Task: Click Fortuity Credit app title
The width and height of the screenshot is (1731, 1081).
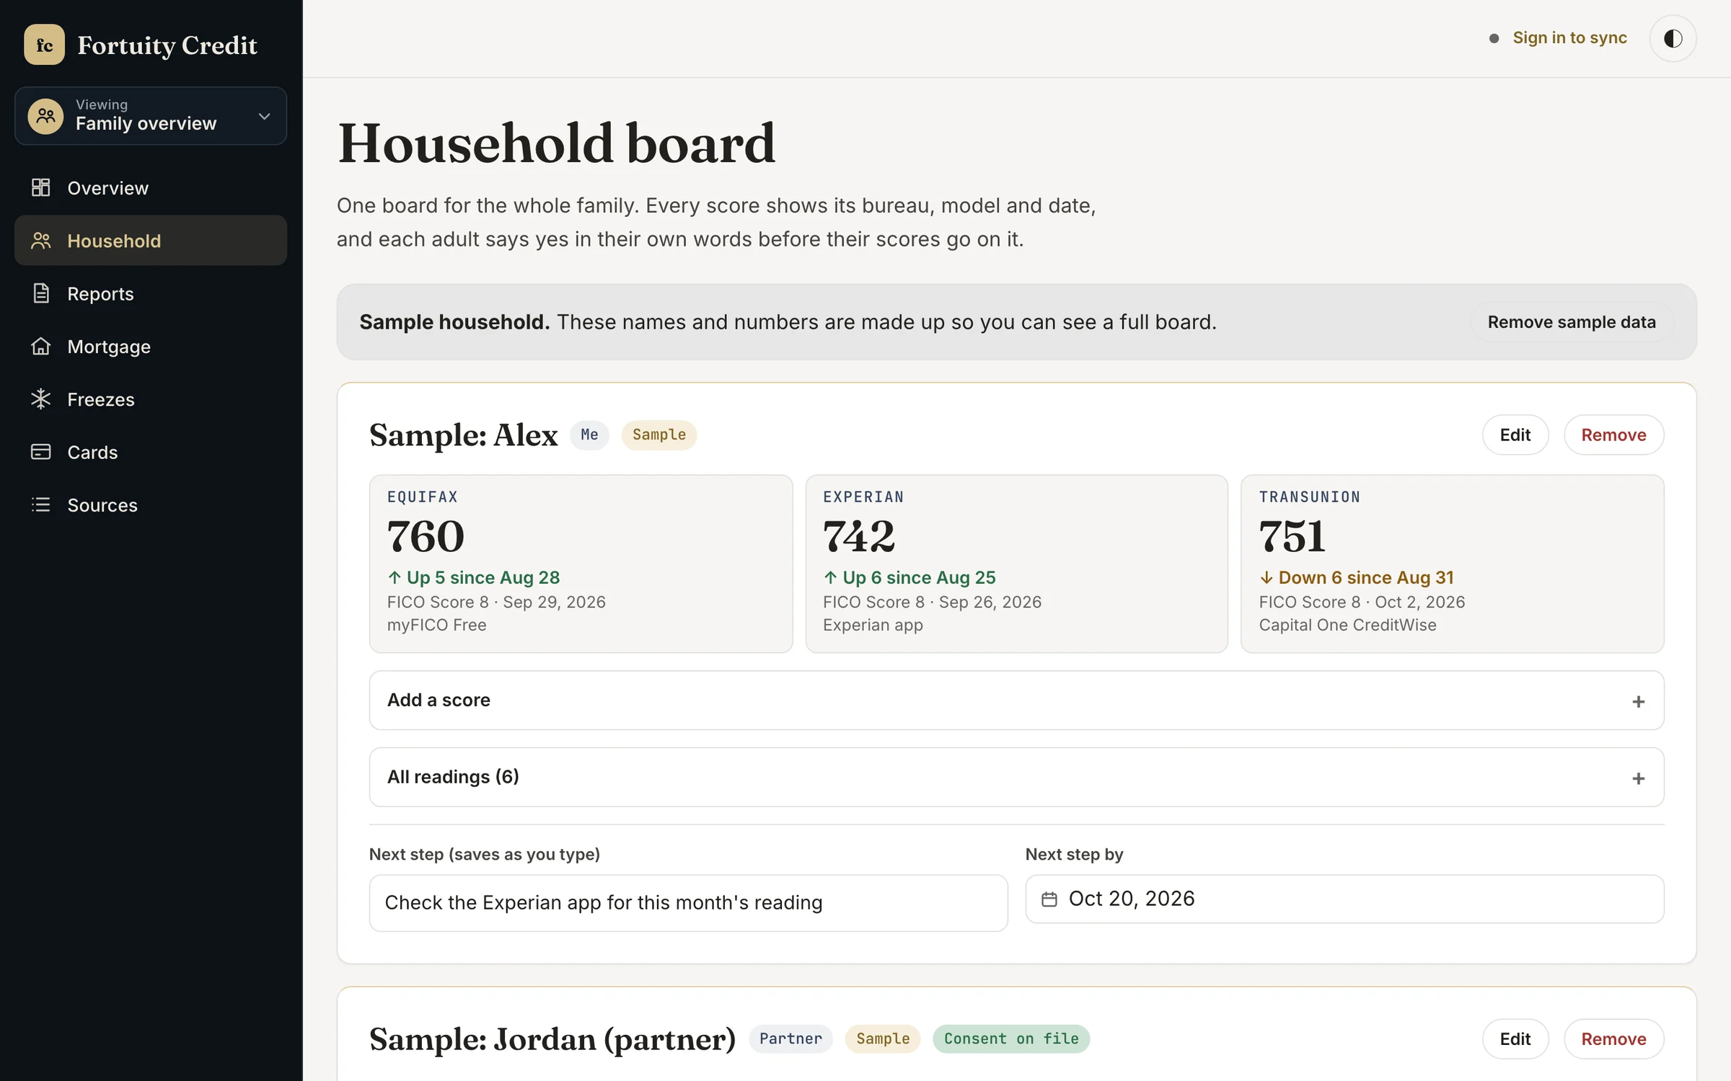Action: (x=167, y=45)
